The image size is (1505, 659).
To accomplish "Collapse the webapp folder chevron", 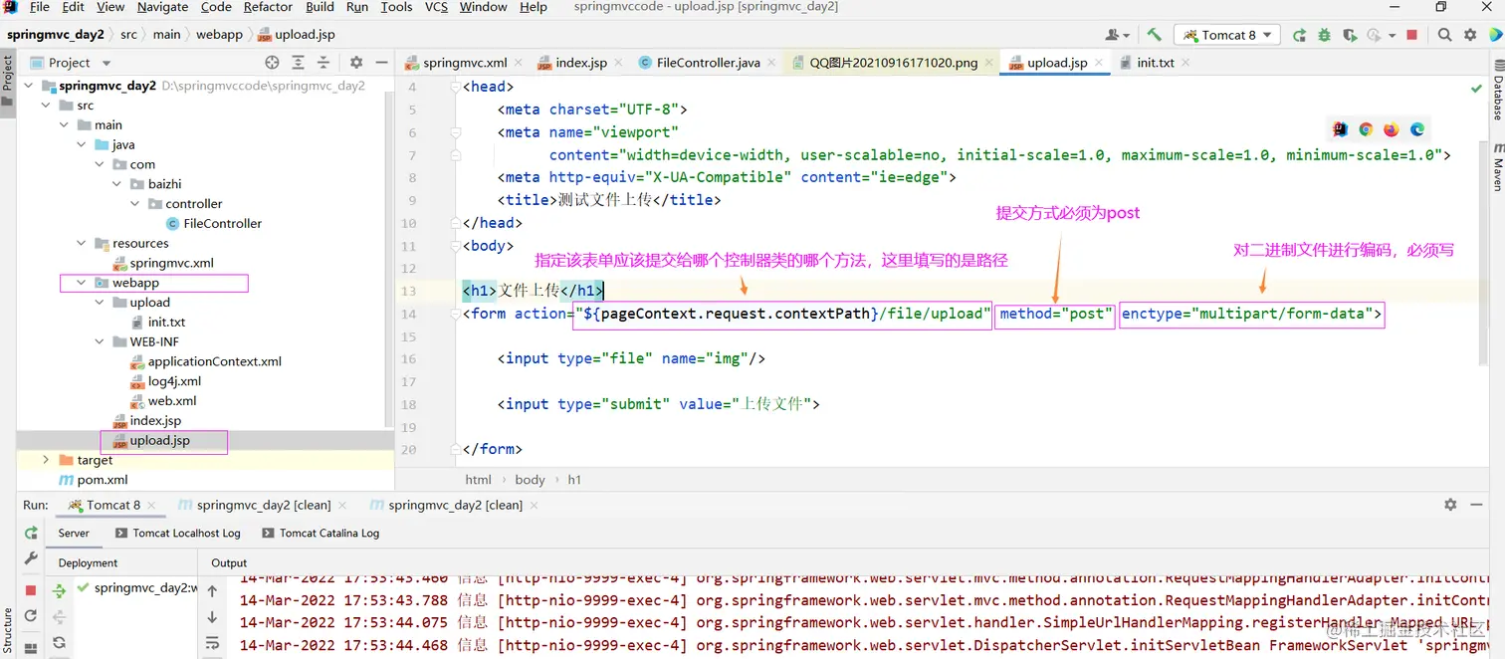I will click(82, 283).
